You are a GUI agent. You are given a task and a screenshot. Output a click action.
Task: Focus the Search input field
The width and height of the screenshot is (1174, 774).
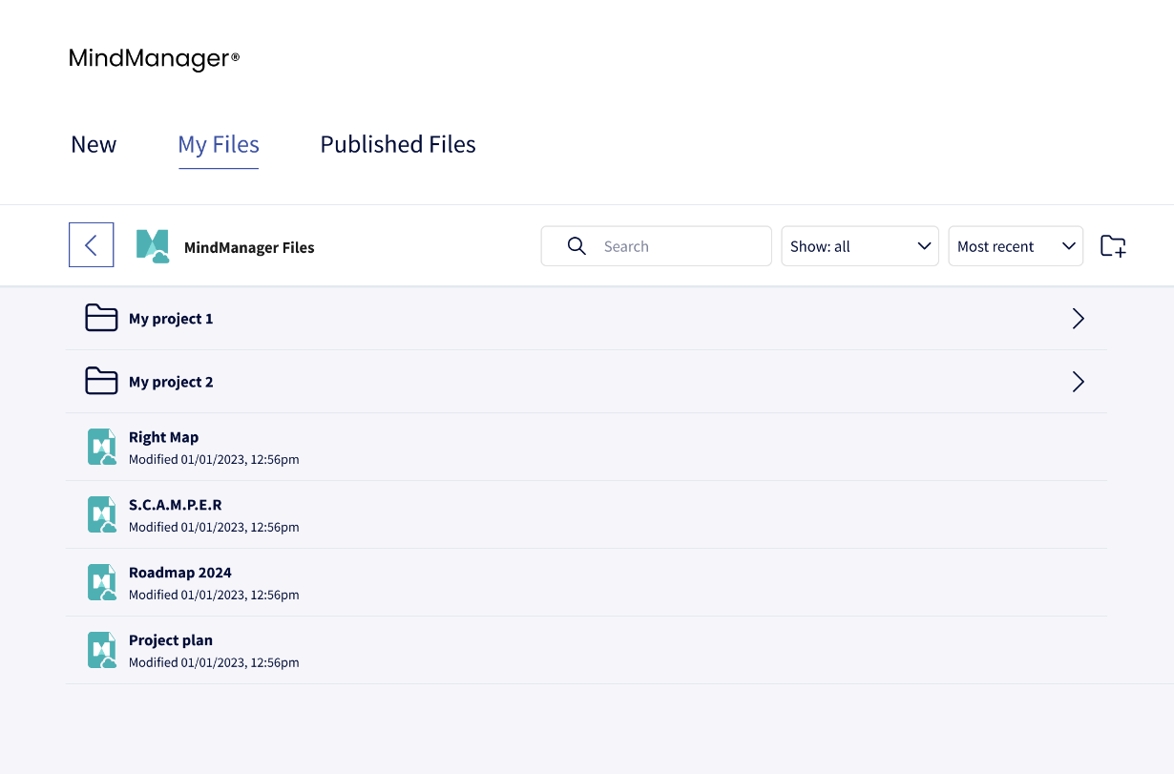click(657, 246)
